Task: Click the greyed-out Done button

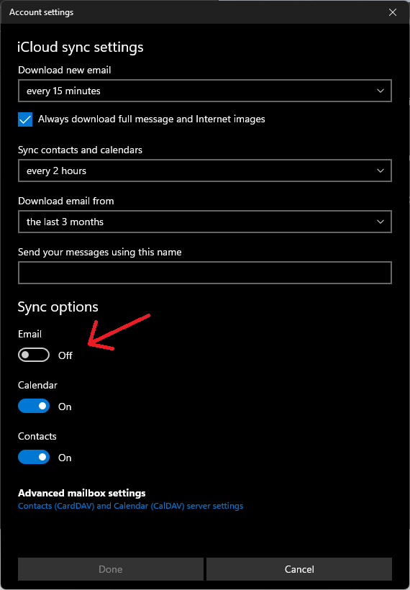Action: [x=111, y=569]
